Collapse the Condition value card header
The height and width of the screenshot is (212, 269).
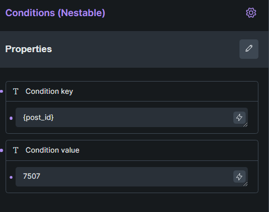point(132,150)
